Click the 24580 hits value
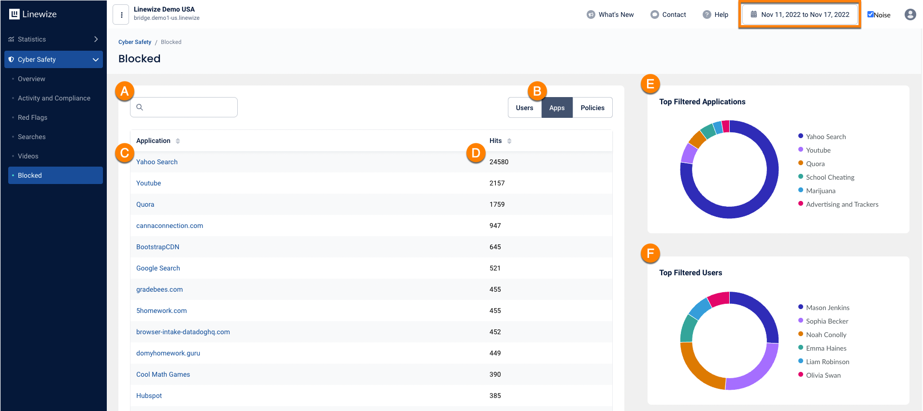 tap(499, 162)
